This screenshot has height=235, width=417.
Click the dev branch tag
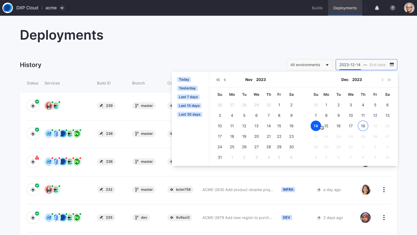141,217
